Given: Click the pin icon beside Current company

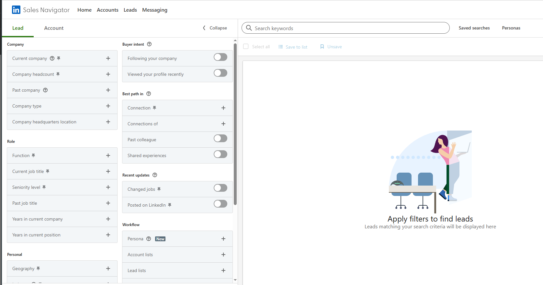Looking at the screenshot, I should pos(59,58).
